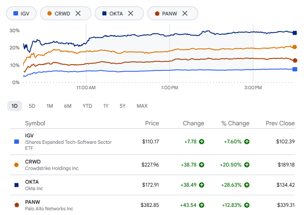Click the OKTA chip label
The height and width of the screenshot is (215, 308).
[x=116, y=13]
